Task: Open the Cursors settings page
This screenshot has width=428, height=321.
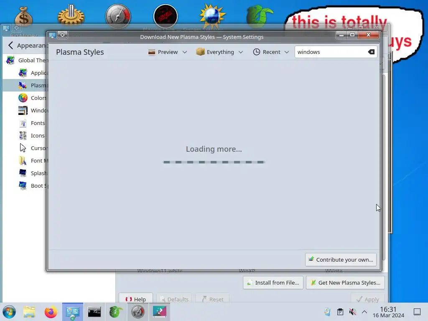Action: pos(25,148)
